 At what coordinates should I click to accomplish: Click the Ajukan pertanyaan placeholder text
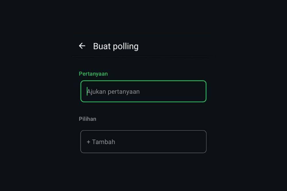coord(113,91)
